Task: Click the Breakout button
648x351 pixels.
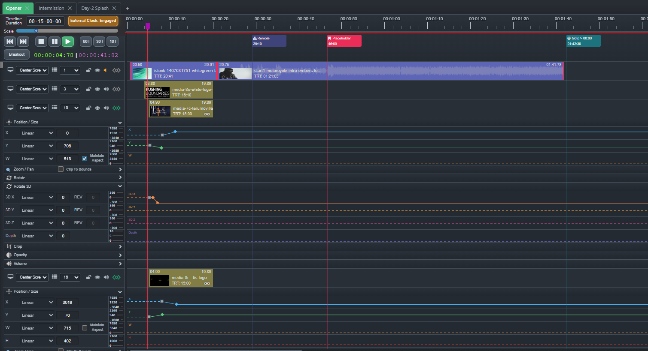Action: coord(17,54)
